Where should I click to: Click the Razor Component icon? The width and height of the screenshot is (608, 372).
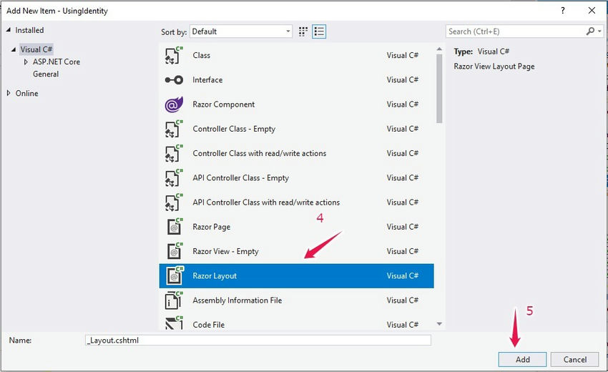174,104
